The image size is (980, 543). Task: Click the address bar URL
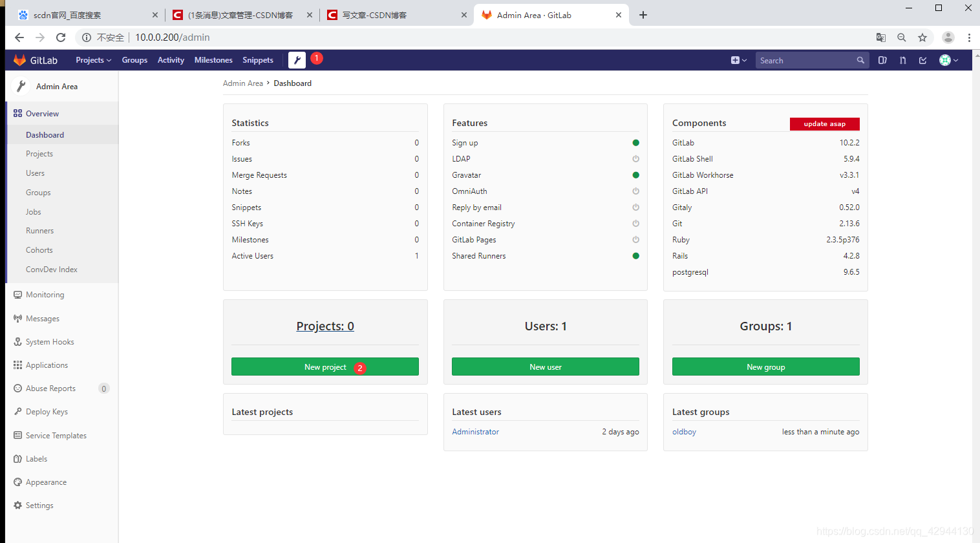pos(172,37)
